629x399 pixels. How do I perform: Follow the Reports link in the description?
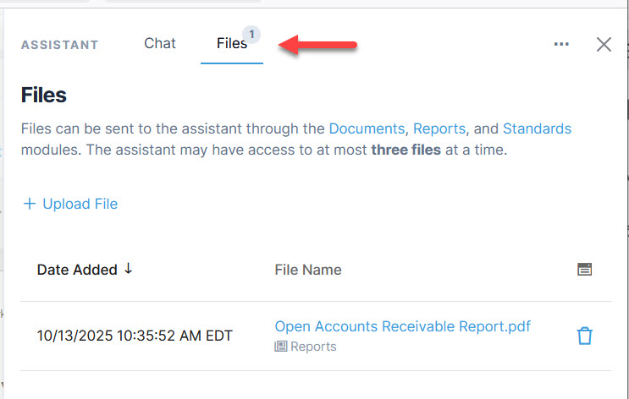(439, 129)
